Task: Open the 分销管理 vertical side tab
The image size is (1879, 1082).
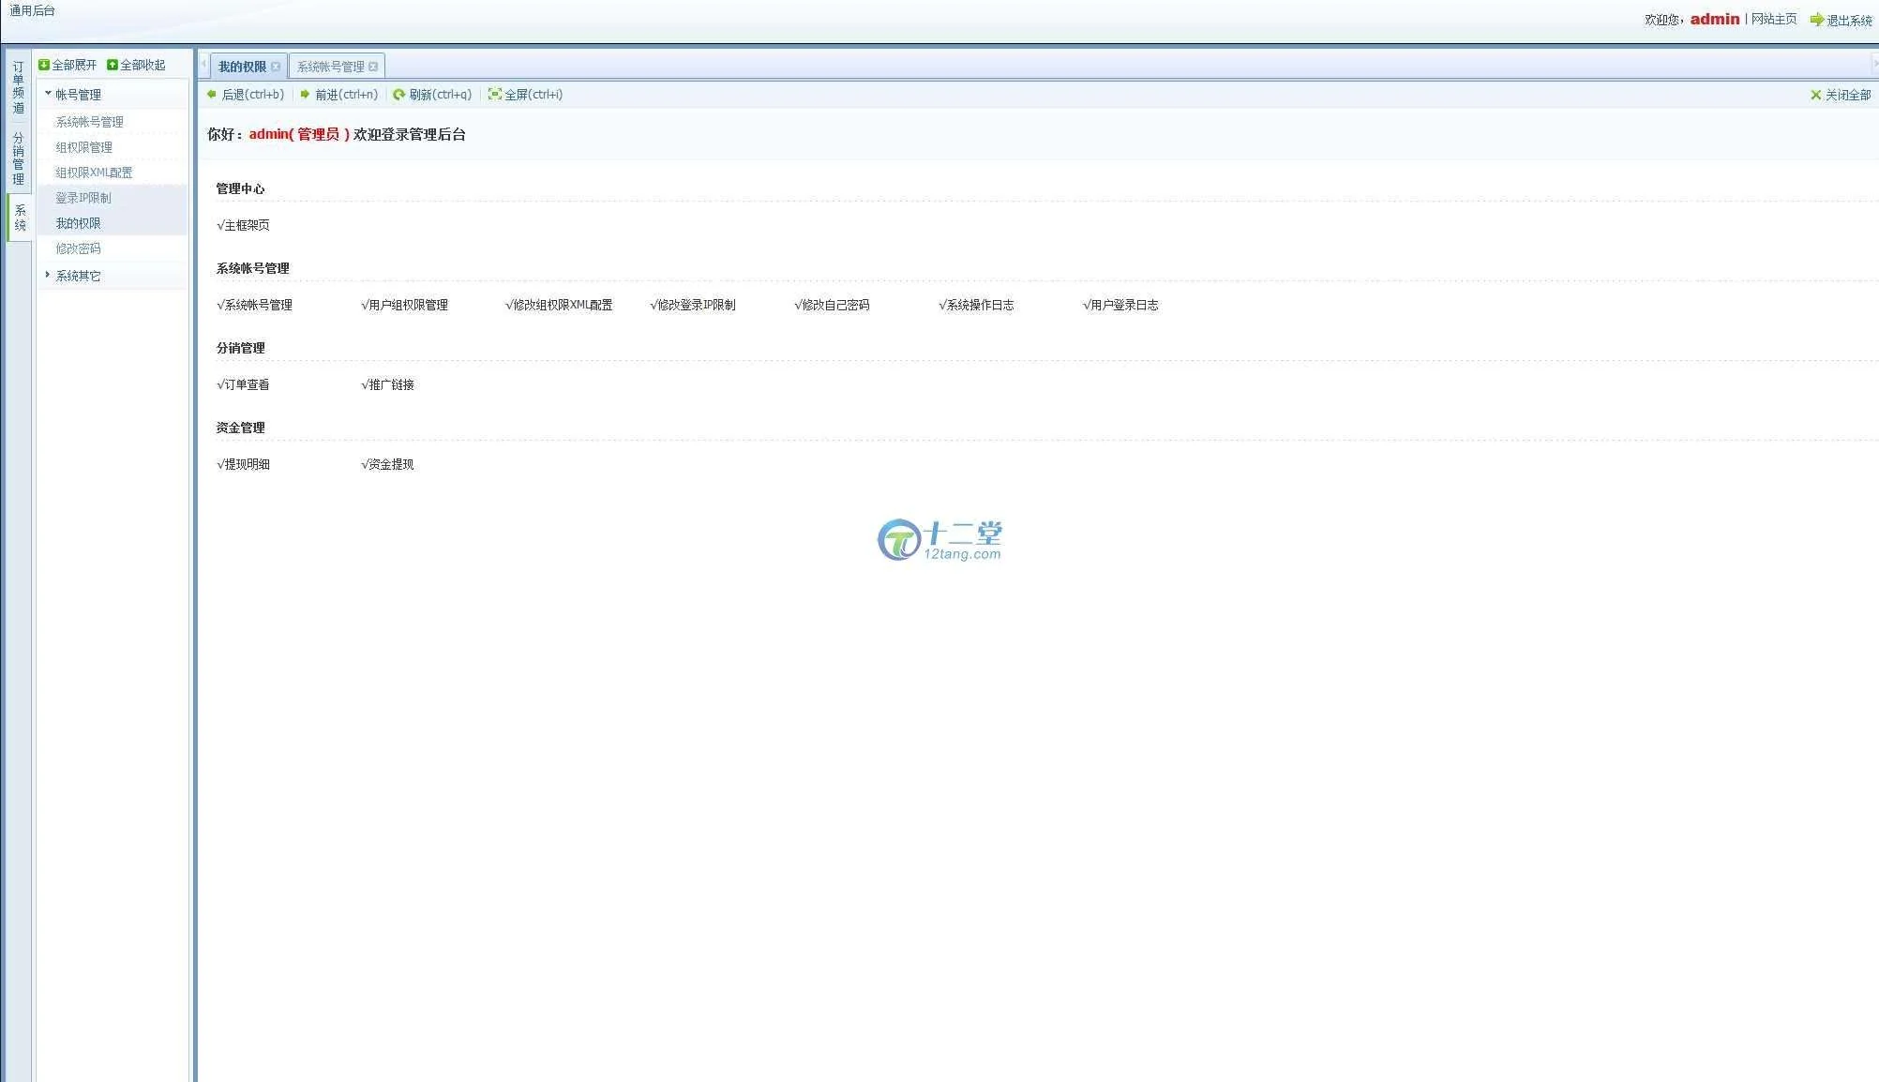Action: 18,158
